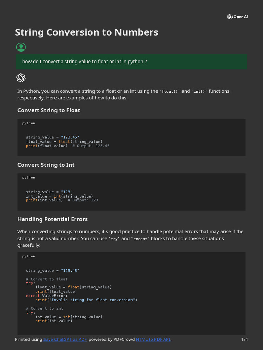Click the python label of third code block
This screenshot has height=350, width=263.
(28, 256)
